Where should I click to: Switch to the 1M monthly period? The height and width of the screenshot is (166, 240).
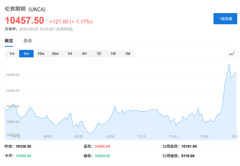point(128,54)
